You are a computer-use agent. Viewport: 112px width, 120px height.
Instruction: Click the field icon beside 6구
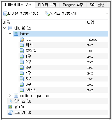coord(22,84)
